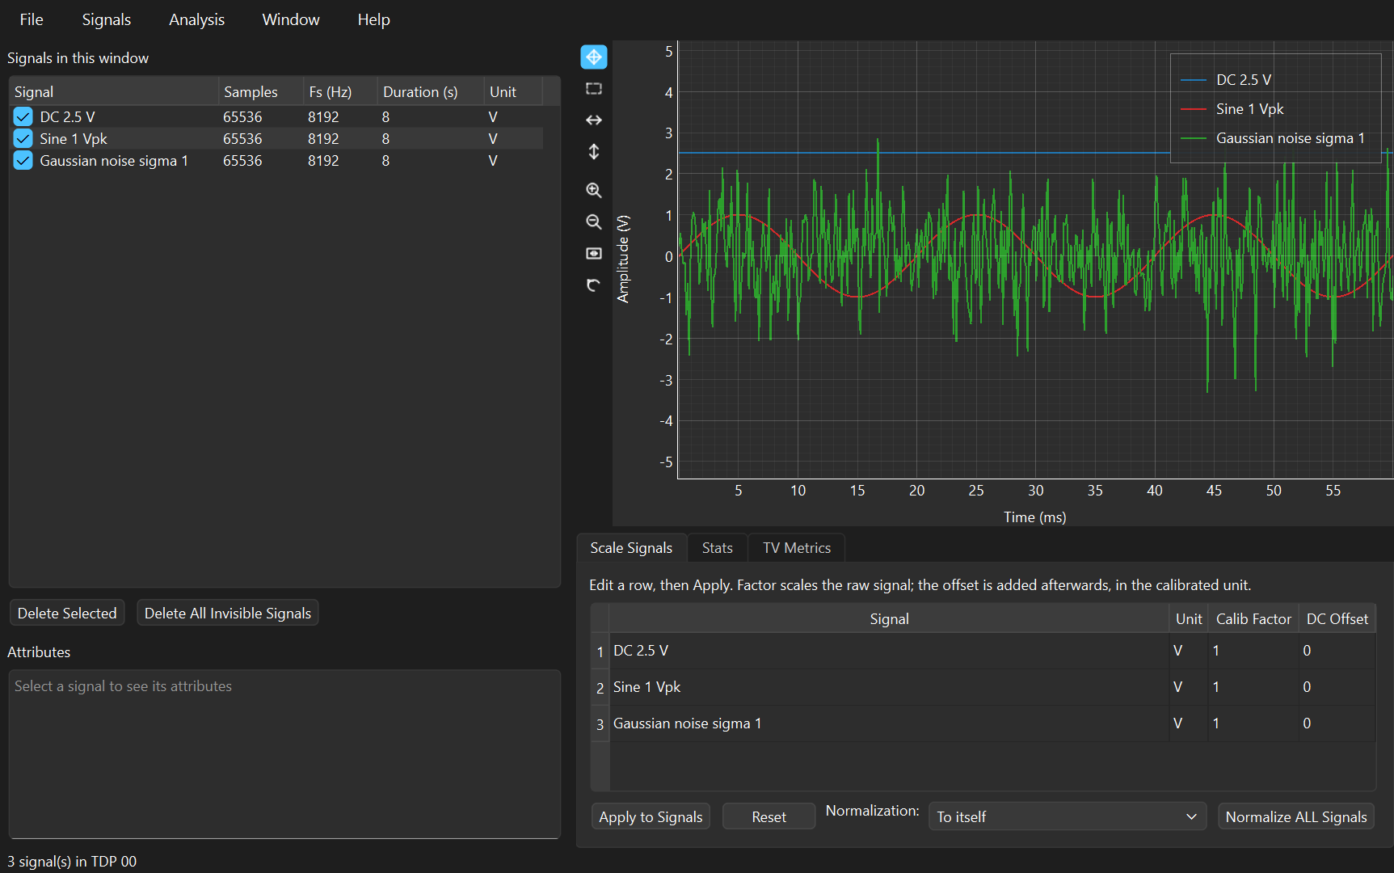
Task: Open the Analysis menu
Action: (196, 19)
